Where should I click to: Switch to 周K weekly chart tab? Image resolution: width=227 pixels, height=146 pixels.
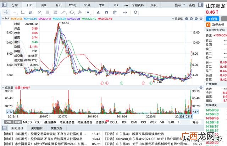[x=44, y=5]
